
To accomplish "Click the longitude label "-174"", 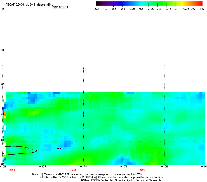I will pos(83,166).
